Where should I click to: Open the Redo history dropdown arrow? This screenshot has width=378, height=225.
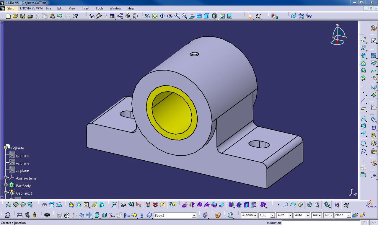[71, 19]
